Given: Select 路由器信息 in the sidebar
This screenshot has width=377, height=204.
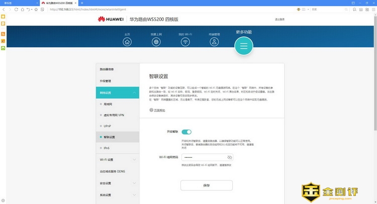Looking at the screenshot, I should [117, 69].
